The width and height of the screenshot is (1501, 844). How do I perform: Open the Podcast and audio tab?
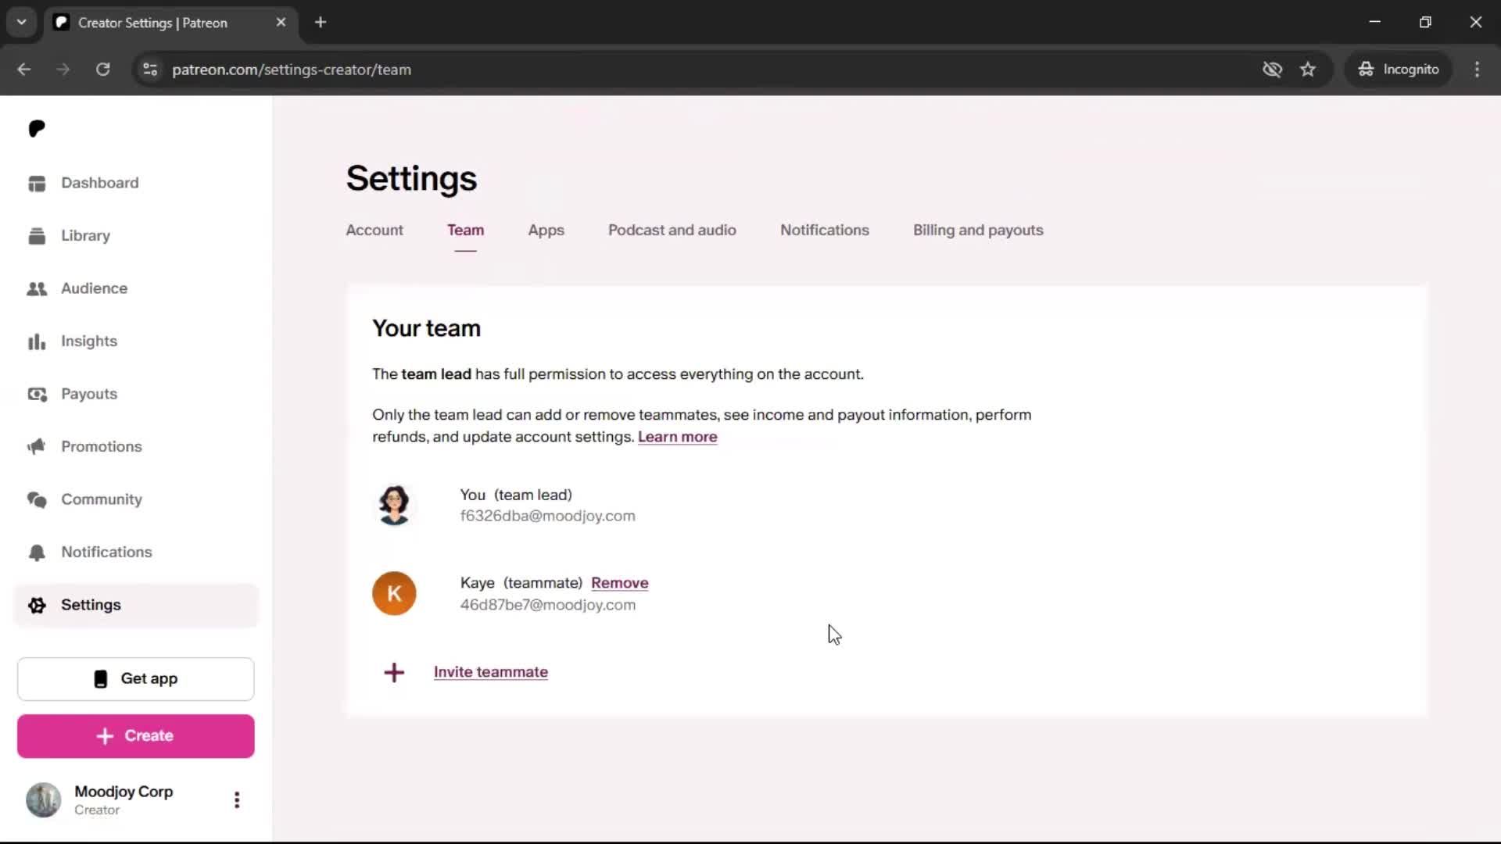[x=672, y=231]
